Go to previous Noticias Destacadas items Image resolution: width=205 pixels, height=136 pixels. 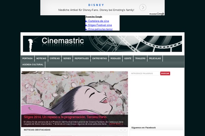[x=121, y=130]
